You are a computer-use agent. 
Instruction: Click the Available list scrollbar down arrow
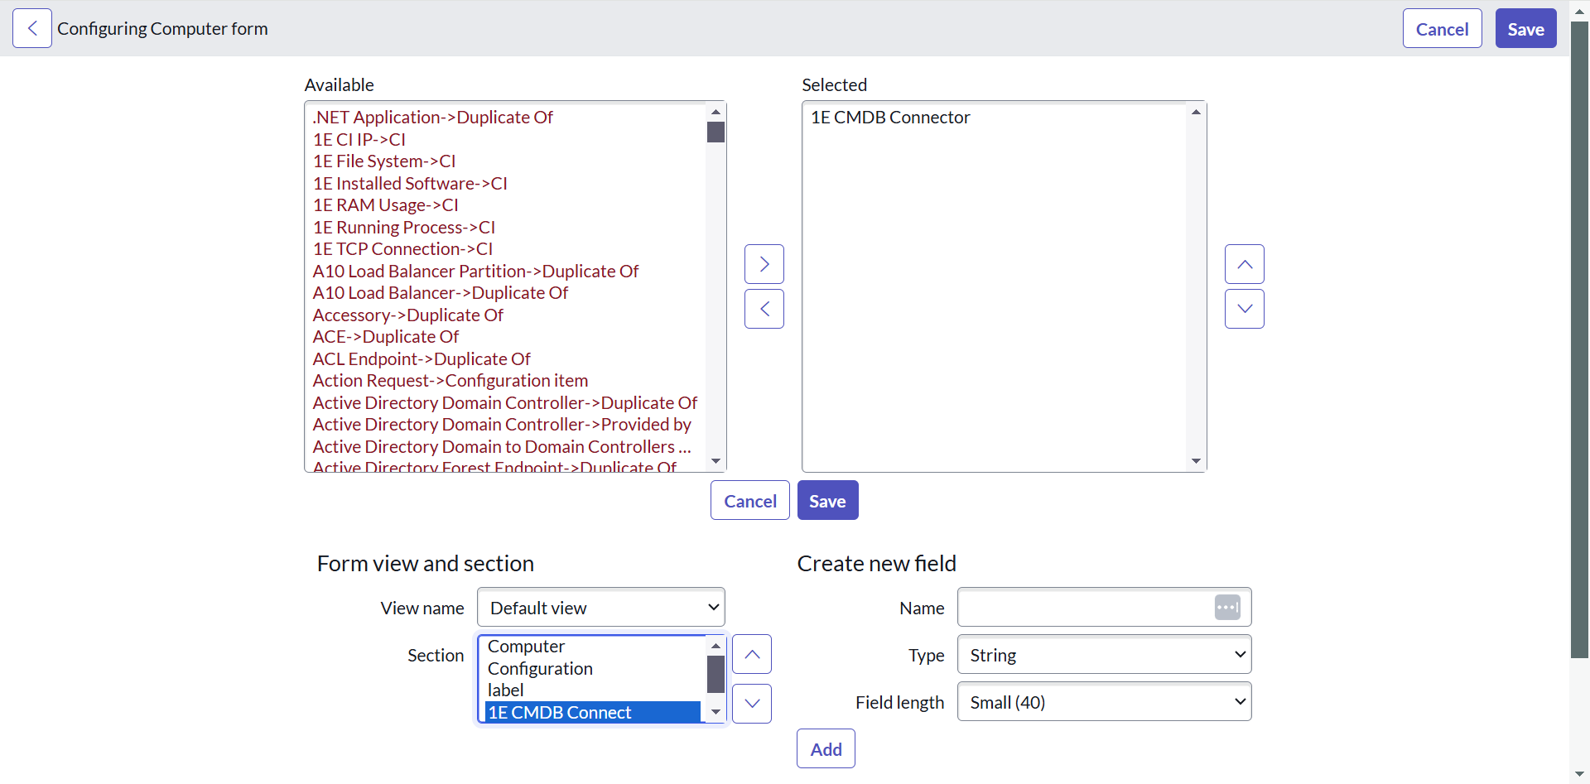[x=716, y=461]
